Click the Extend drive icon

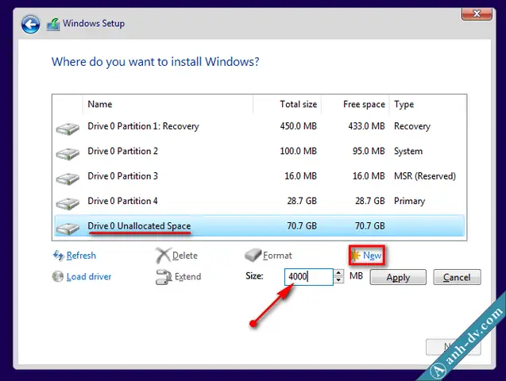tap(164, 277)
